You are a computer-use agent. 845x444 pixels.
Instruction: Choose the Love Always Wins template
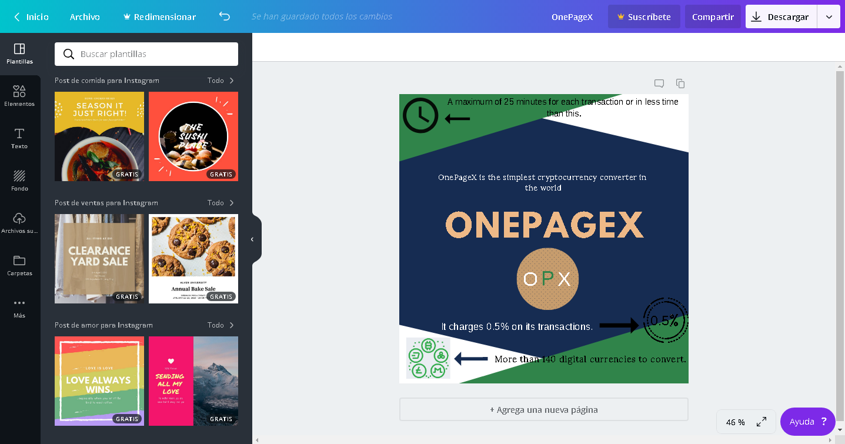99,381
